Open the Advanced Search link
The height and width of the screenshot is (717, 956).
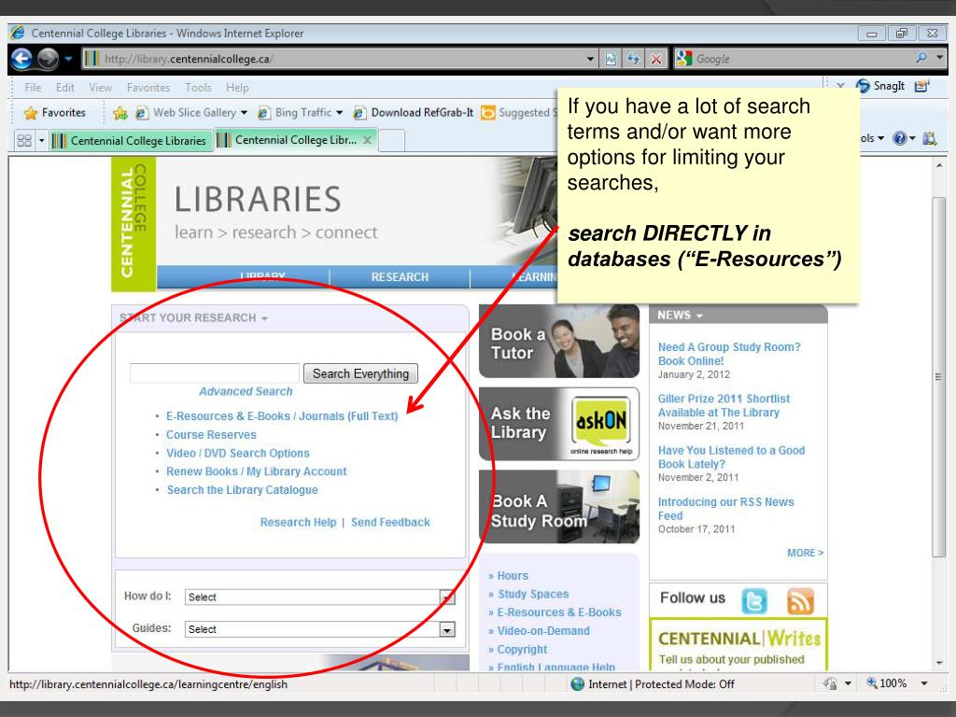246,391
